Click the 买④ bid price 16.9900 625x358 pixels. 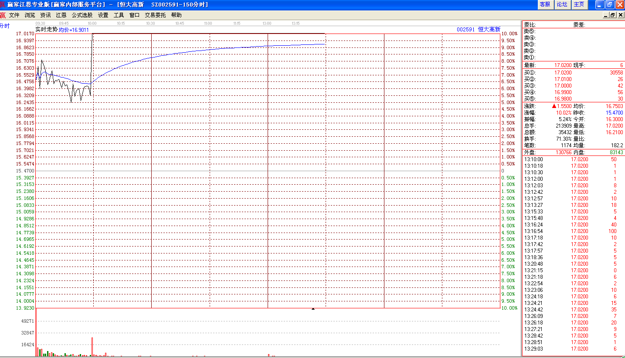pyautogui.click(x=563, y=92)
